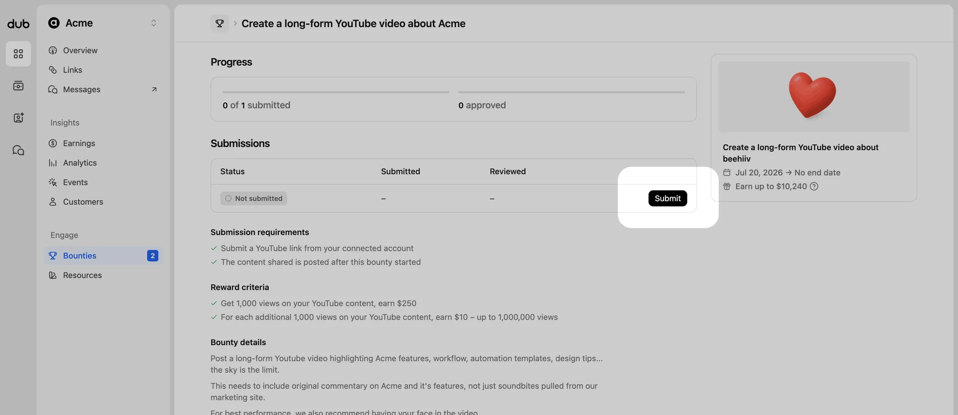Click the 'Reward criteria' heading

click(239, 287)
